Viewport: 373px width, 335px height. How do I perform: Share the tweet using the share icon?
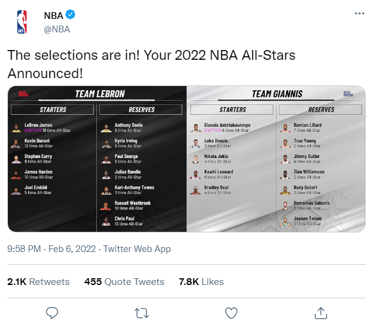click(x=320, y=312)
